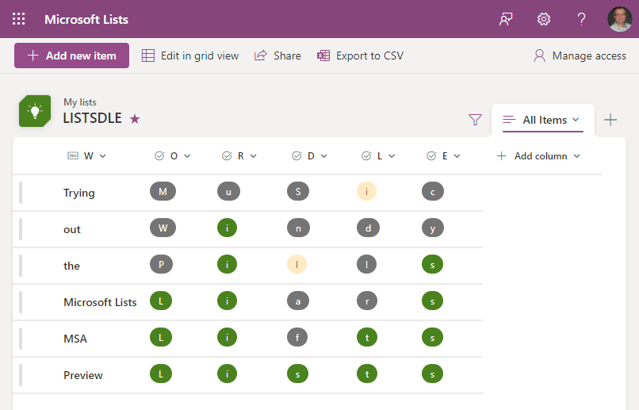The image size is (639, 410).
Task: Click the 'Trying' row title
Action: [79, 193]
